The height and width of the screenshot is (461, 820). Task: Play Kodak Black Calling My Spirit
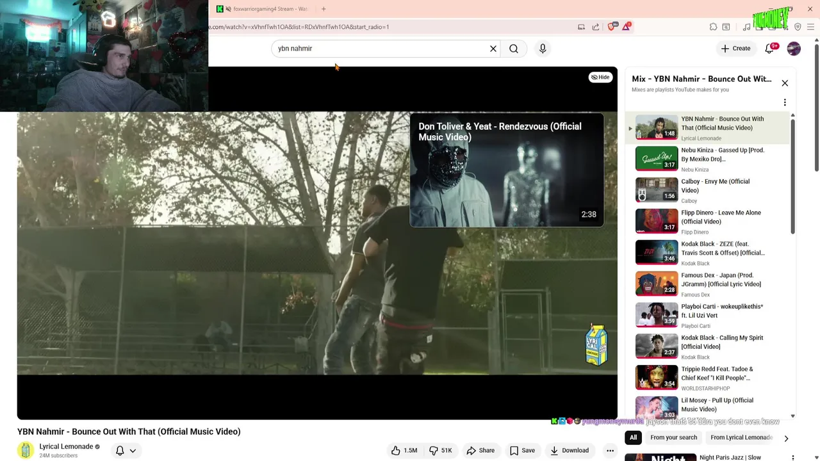(x=708, y=347)
